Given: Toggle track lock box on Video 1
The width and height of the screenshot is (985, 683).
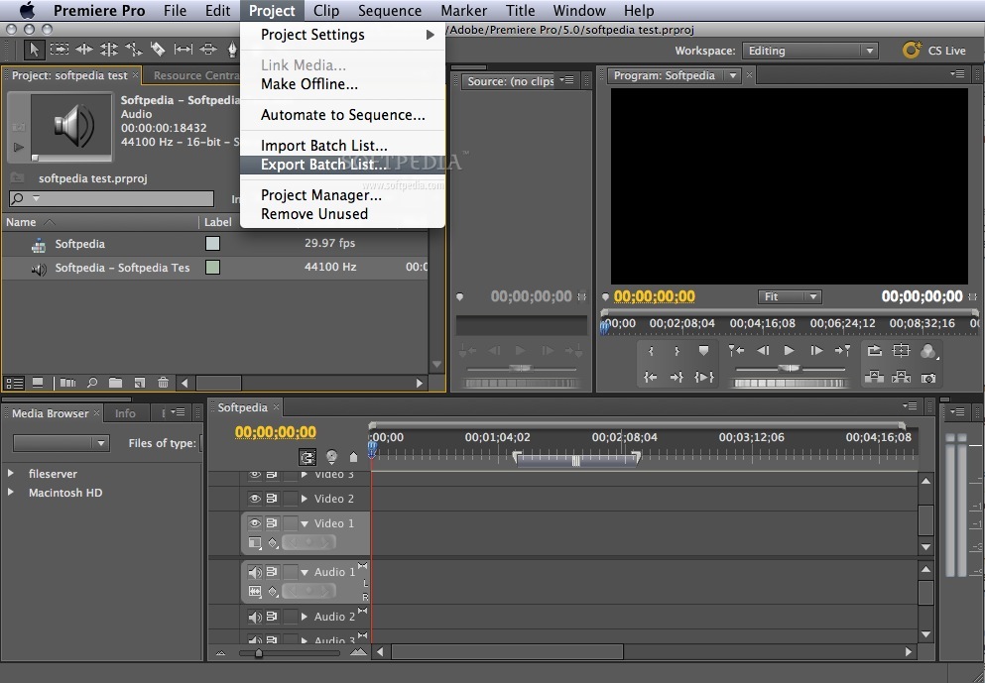Looking at the screenshot, I should click(291, 522).
